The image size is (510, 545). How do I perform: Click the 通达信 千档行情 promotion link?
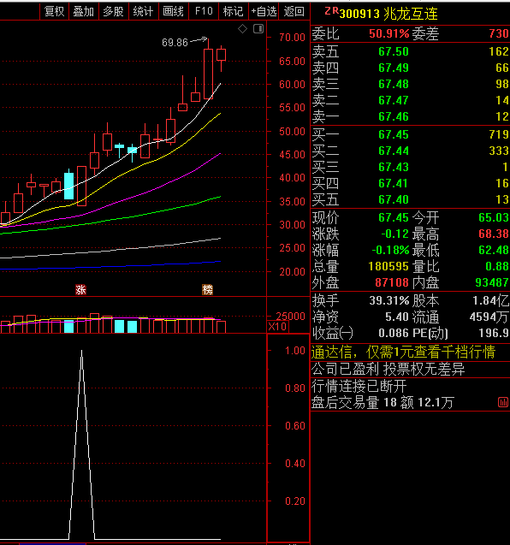(x=403, y=352)
